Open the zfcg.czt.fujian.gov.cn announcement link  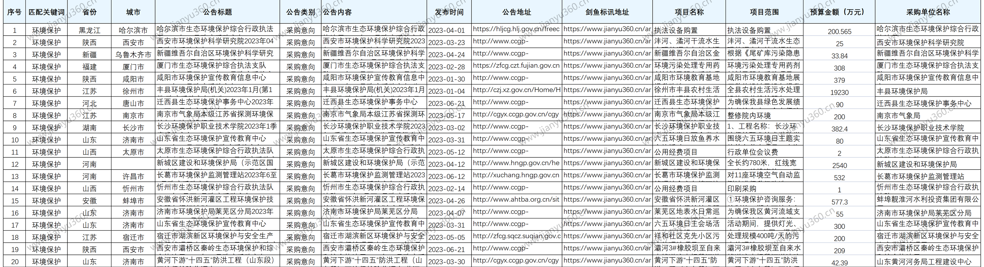pyautogui.click(x=516, y=66)
